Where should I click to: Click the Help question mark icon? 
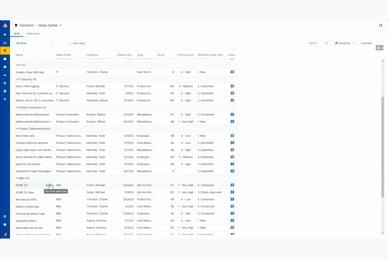coord(5,224)
